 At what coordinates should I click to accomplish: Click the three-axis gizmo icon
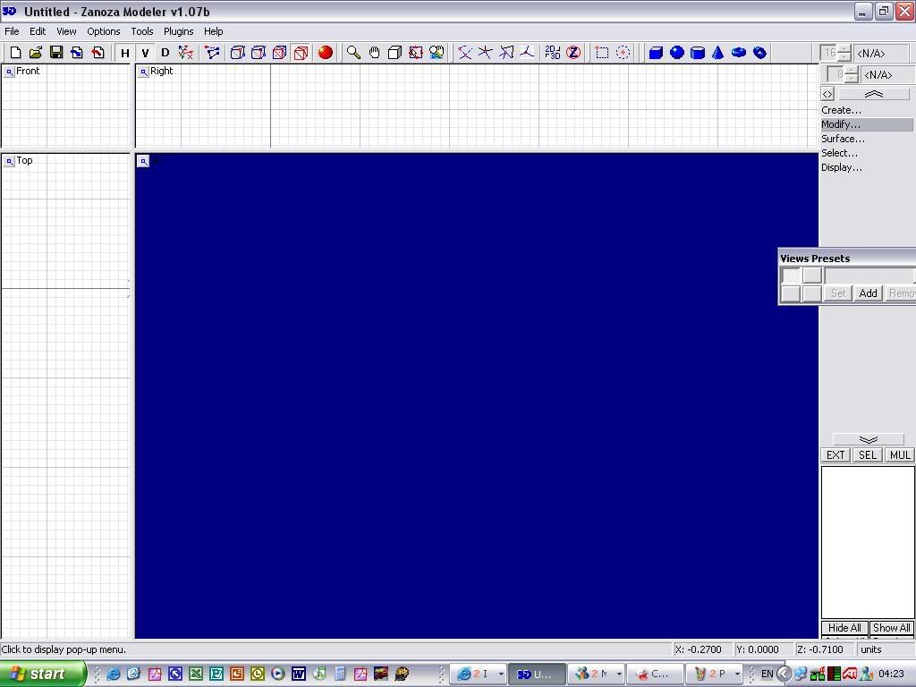[x=527, y=53]
